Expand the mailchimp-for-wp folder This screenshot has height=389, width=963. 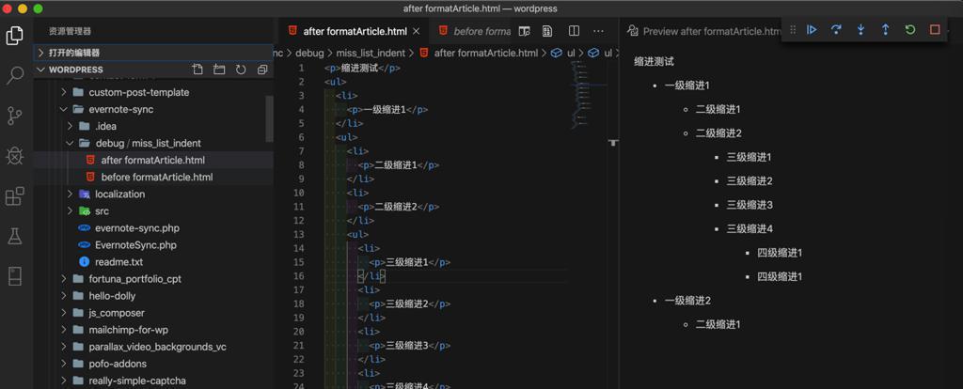[63, 330]
